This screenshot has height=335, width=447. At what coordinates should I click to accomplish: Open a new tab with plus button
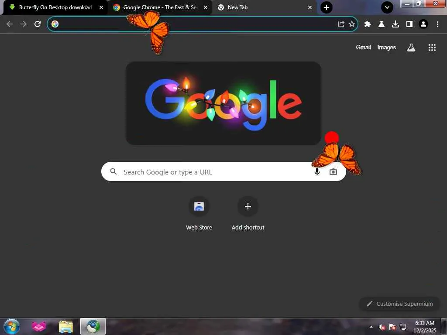327,7
